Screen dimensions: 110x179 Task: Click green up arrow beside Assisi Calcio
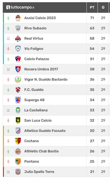click(8, 18)
